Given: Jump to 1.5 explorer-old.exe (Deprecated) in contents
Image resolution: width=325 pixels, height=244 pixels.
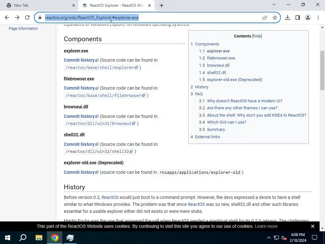Looking at the screenshot, I should (230, 80).
